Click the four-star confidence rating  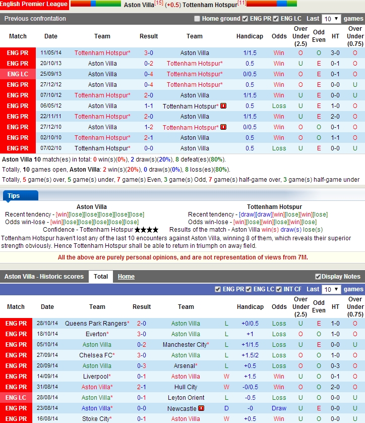tap(146, 230)
